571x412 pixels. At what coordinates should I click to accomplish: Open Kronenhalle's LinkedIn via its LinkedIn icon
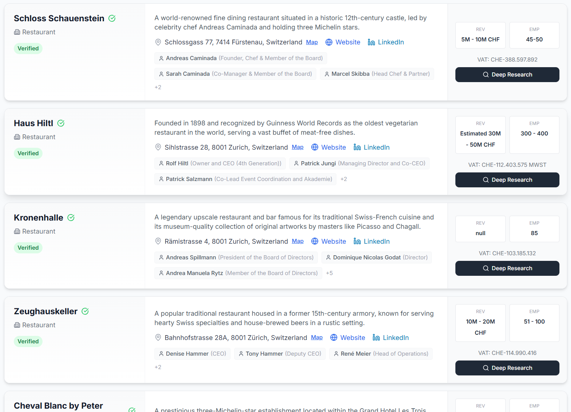pos(357,241)
